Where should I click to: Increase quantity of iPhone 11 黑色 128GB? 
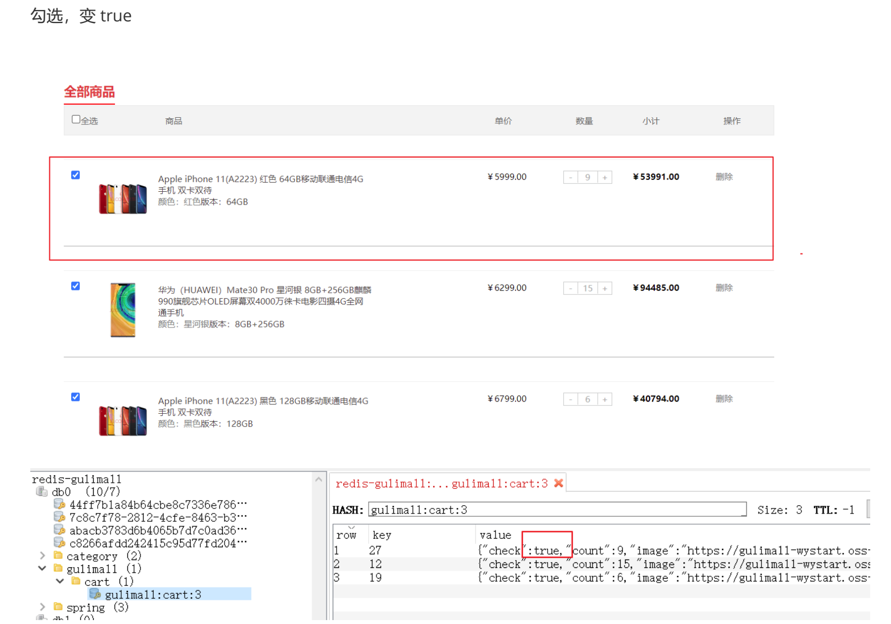(605, 399)
